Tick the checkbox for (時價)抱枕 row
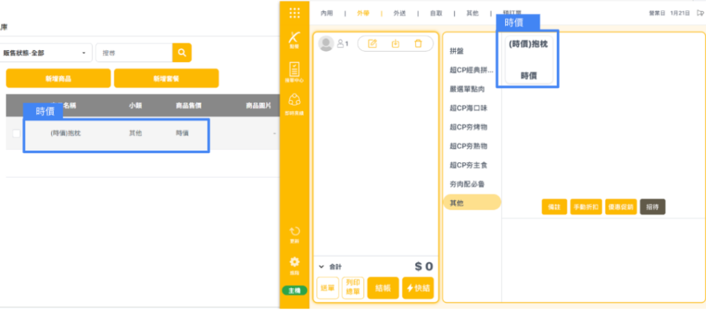 17,133
